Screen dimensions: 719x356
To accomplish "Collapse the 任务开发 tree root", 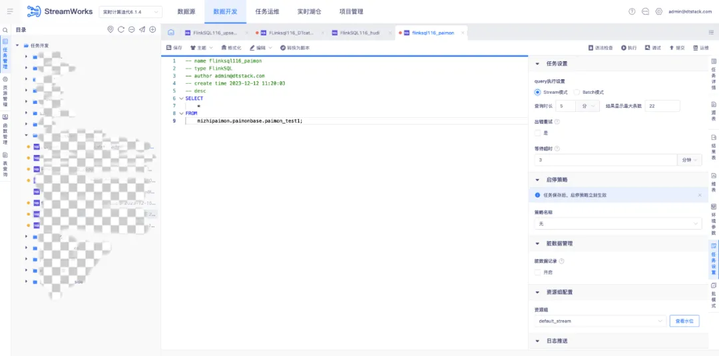I will pyautogui.click(x=17, y=45).
